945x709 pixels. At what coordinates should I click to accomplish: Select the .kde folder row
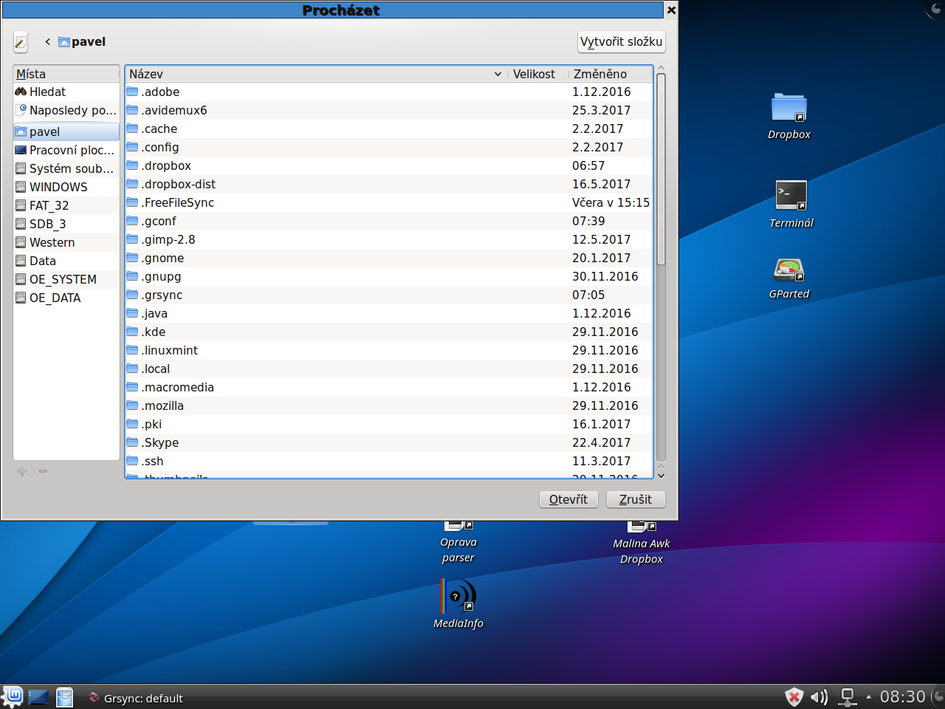pyautogui.click(x=389, y=332)
